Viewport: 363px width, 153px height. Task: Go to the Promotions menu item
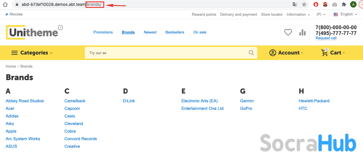[x=103, y=32]
